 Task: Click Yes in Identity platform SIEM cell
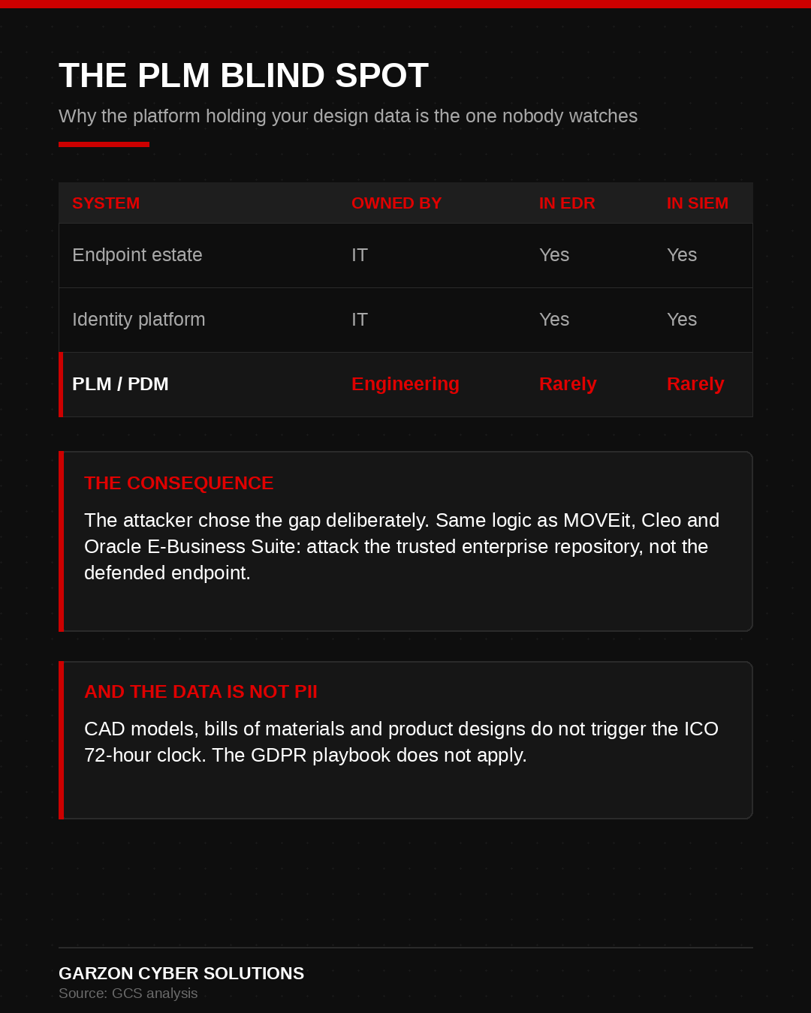pyautogui.click(x=682, y=320)
